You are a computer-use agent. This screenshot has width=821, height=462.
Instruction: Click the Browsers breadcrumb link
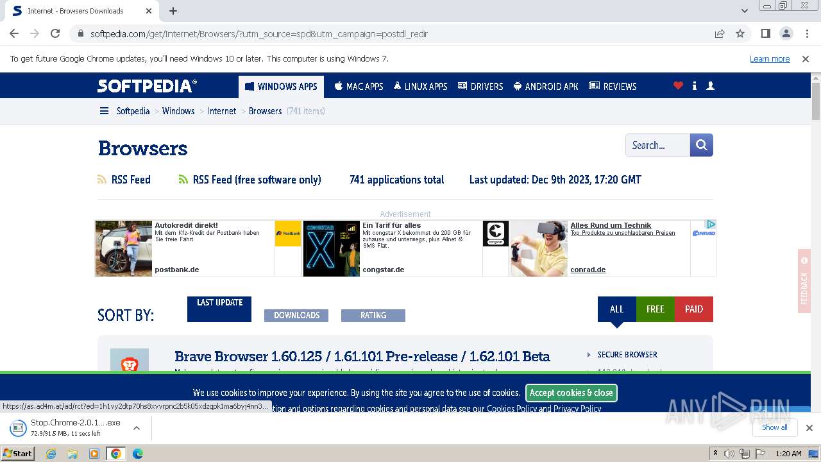tap(265, 111)
